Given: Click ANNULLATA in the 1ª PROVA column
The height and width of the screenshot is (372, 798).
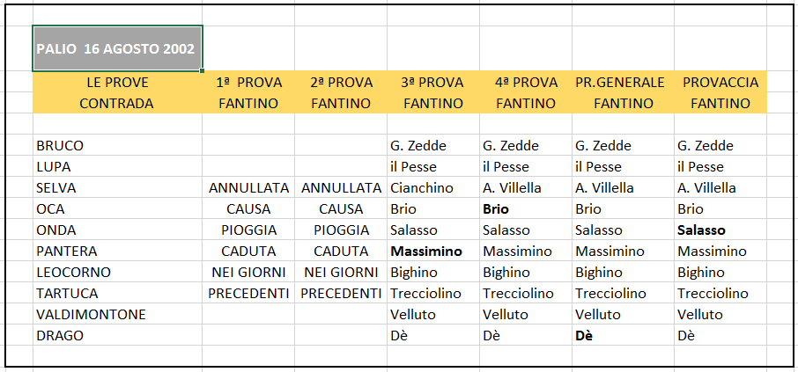Looking at the screenshot, I should [x=248, y=188].
